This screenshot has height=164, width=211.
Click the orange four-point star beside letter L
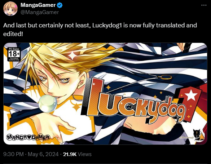tap(108, 87)
